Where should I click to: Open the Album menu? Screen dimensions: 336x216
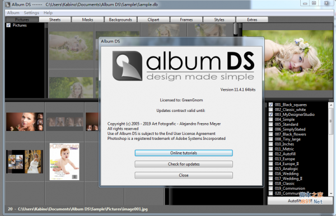click(x=13, y=13)
